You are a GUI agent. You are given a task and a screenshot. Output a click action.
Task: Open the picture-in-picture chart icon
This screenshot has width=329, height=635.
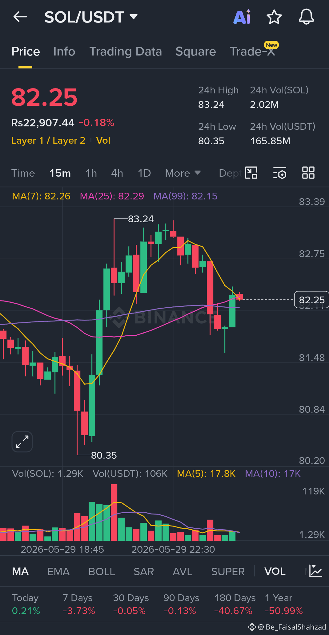pyautogui.click(x=251, y=173)
